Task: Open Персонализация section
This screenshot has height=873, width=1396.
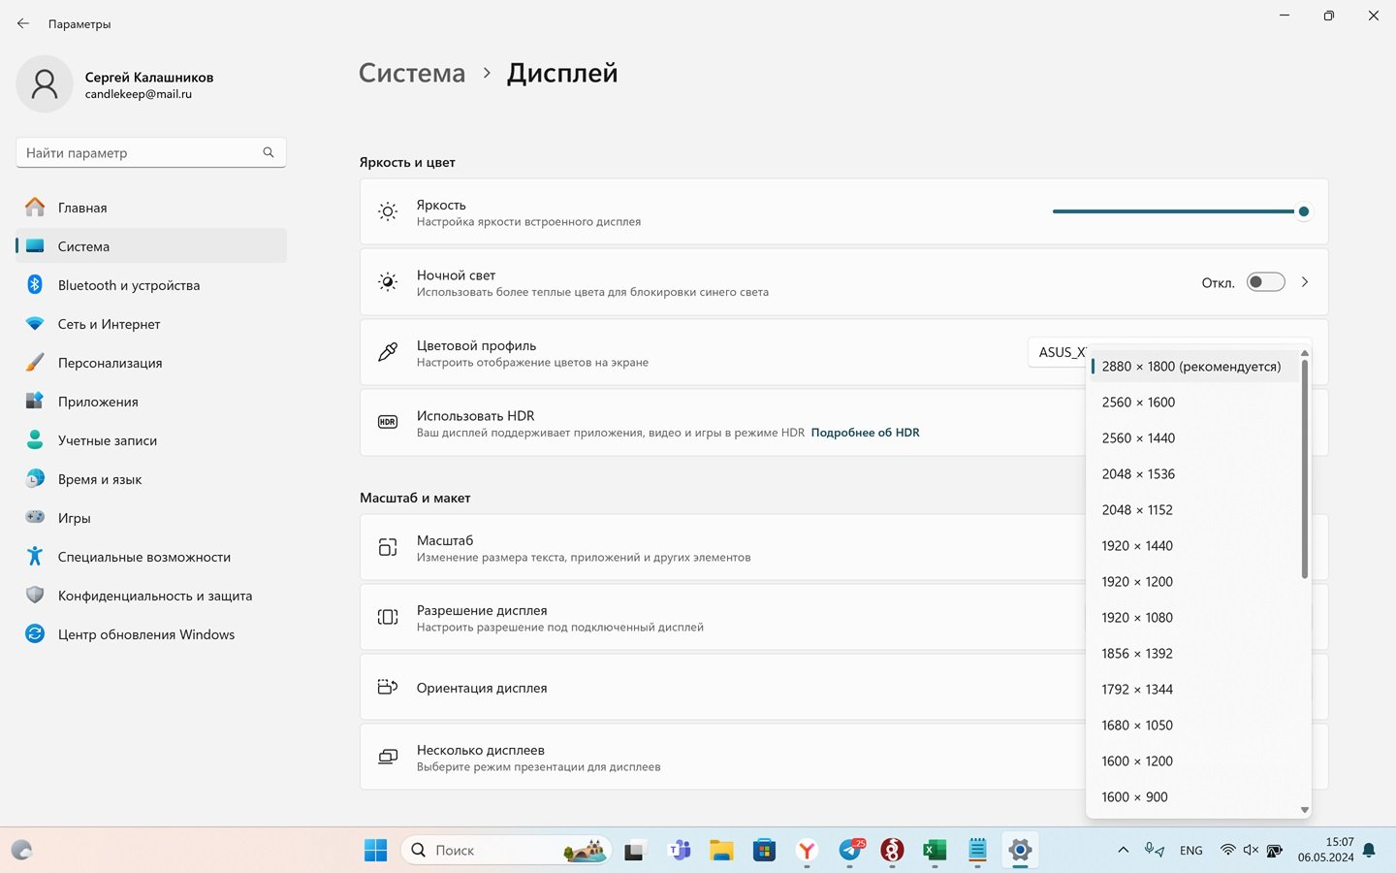Action: (x=151, y=363)
